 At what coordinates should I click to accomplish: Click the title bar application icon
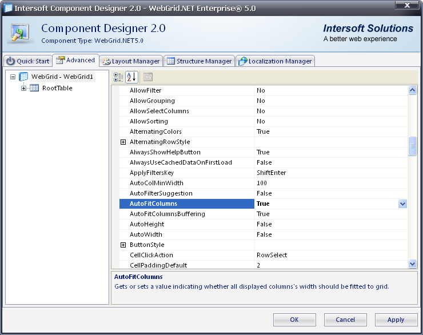point(8,8)
